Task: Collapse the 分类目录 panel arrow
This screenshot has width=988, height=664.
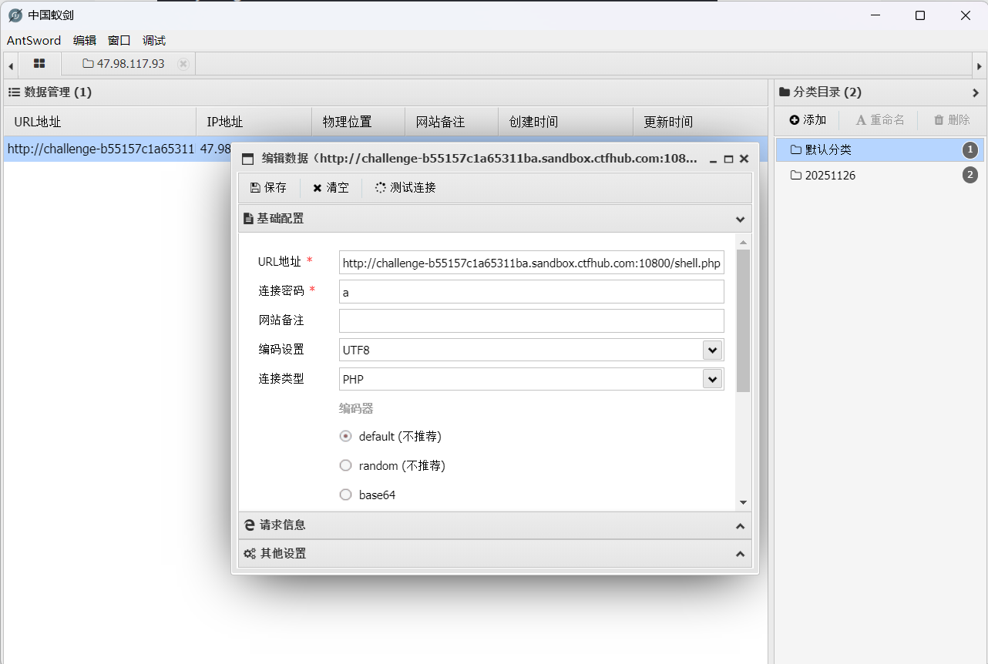Action: 976,92
